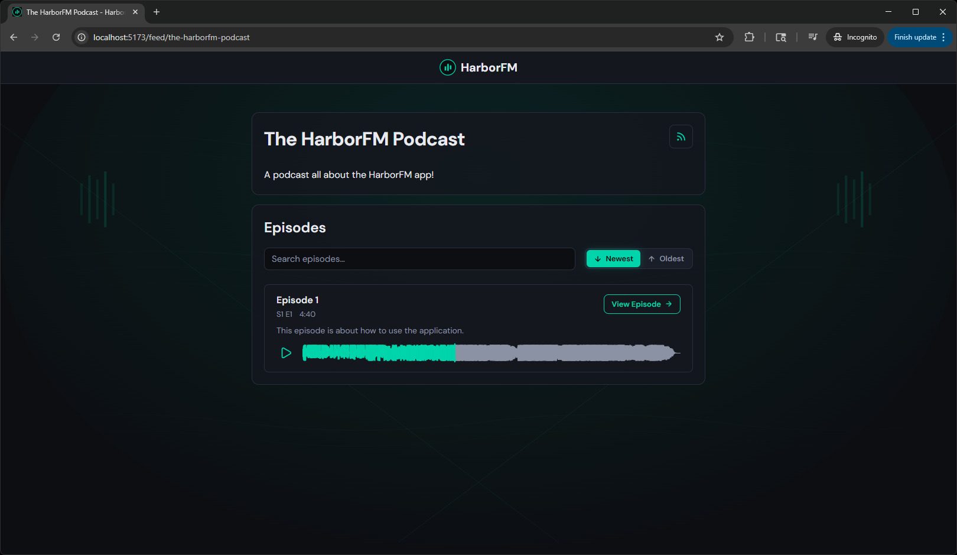Toggle the Incognito profile indicator
This screenshot has width=957, height=555.
tap(854, 37)
